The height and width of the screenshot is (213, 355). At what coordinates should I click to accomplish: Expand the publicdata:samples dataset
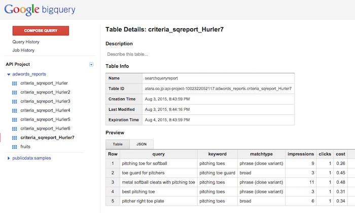(x=9, y=158)
